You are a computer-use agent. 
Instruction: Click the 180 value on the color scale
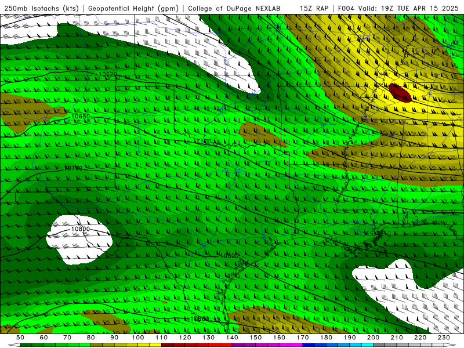pos(326,338)
